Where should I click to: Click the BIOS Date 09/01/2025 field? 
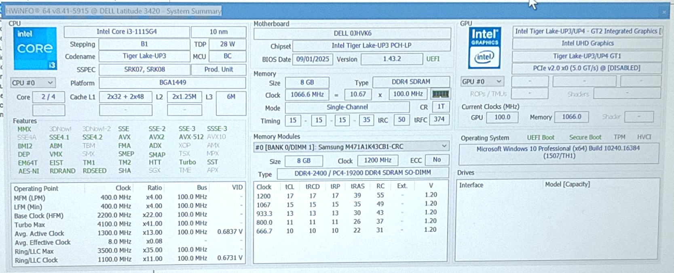313,59
